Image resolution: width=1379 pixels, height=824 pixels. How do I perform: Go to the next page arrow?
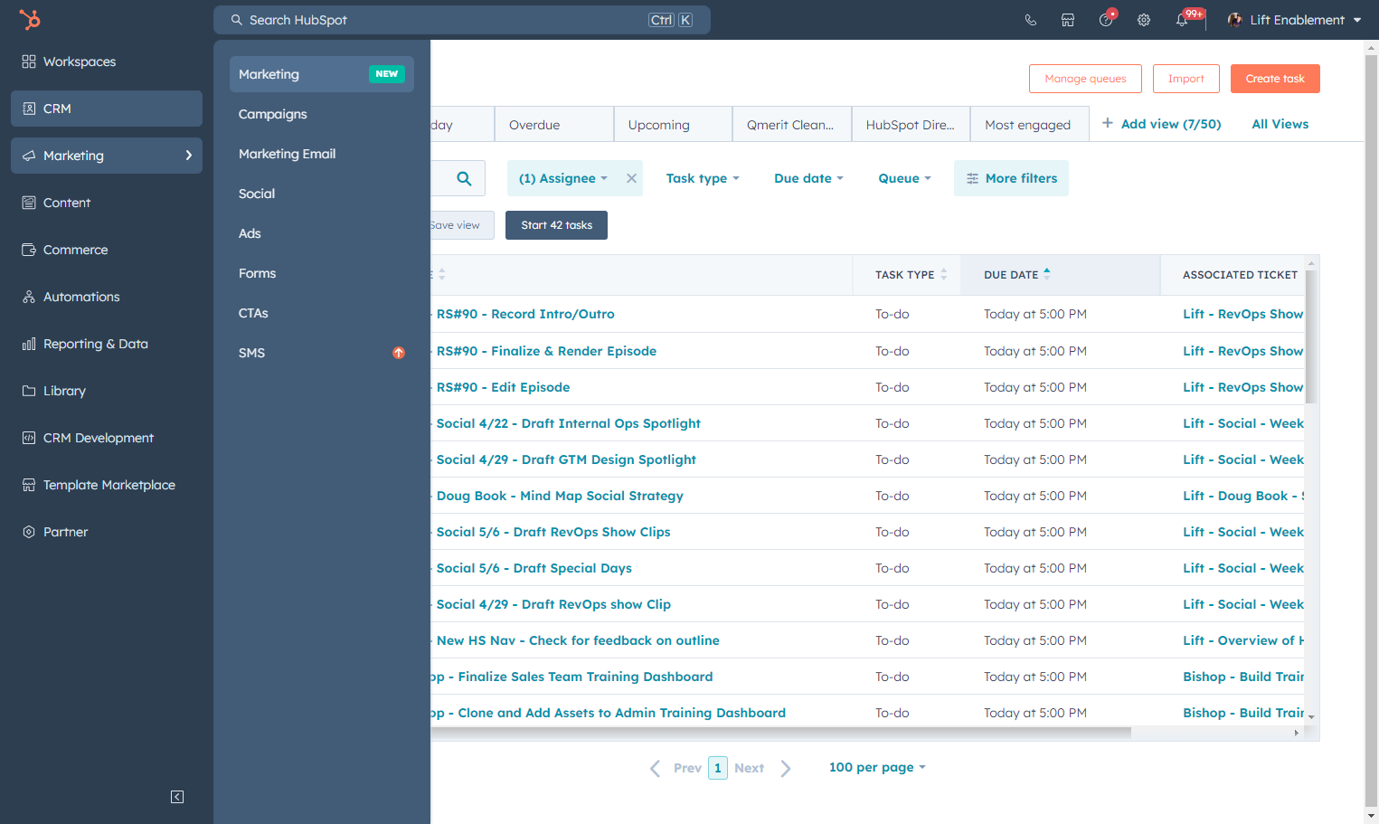coord(786,768)
